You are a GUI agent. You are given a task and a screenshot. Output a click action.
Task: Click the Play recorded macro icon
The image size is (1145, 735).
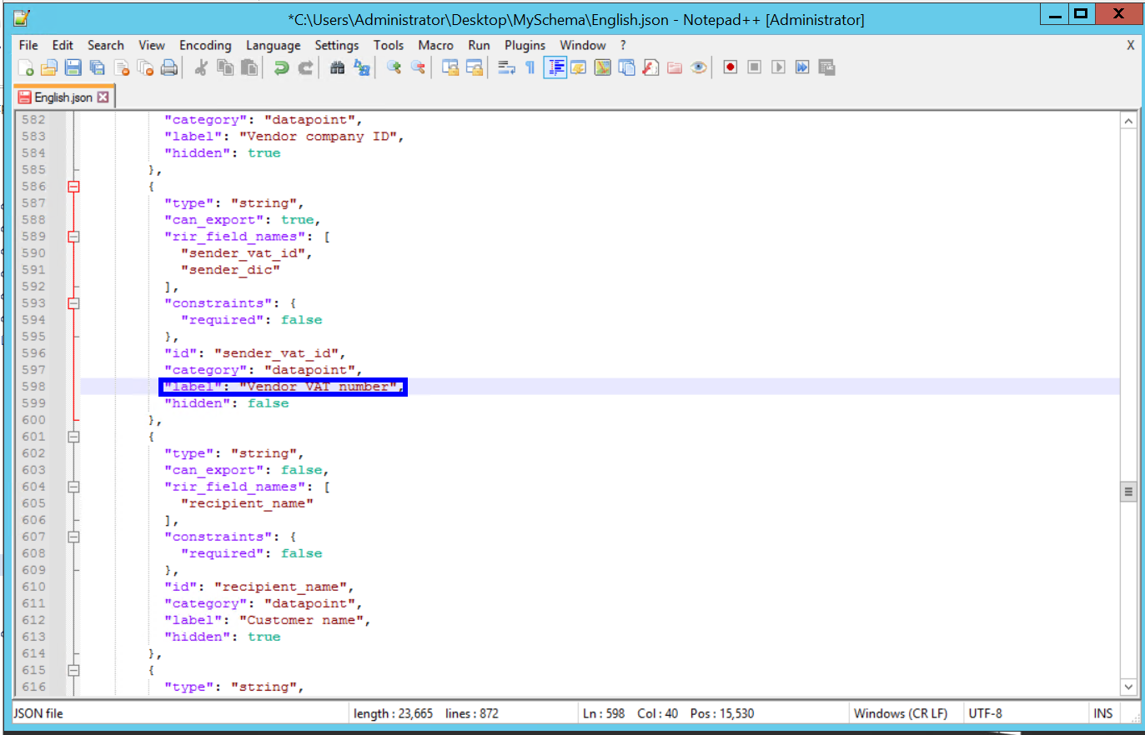point(777,67)
